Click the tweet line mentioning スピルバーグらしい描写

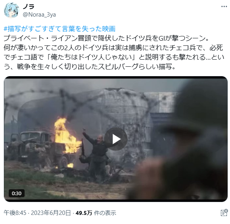[x=89, y=67]
